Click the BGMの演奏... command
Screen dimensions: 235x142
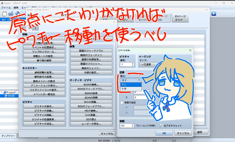tap(91, 84)
